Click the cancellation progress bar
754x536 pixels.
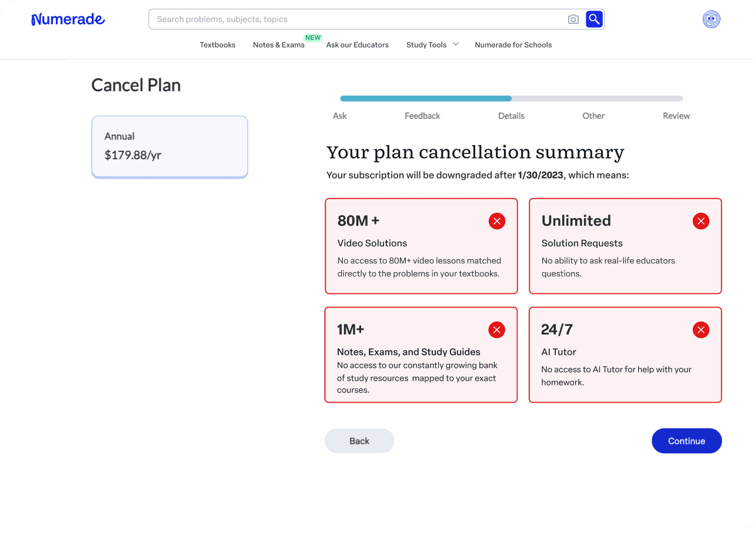[x=512, y=99]
